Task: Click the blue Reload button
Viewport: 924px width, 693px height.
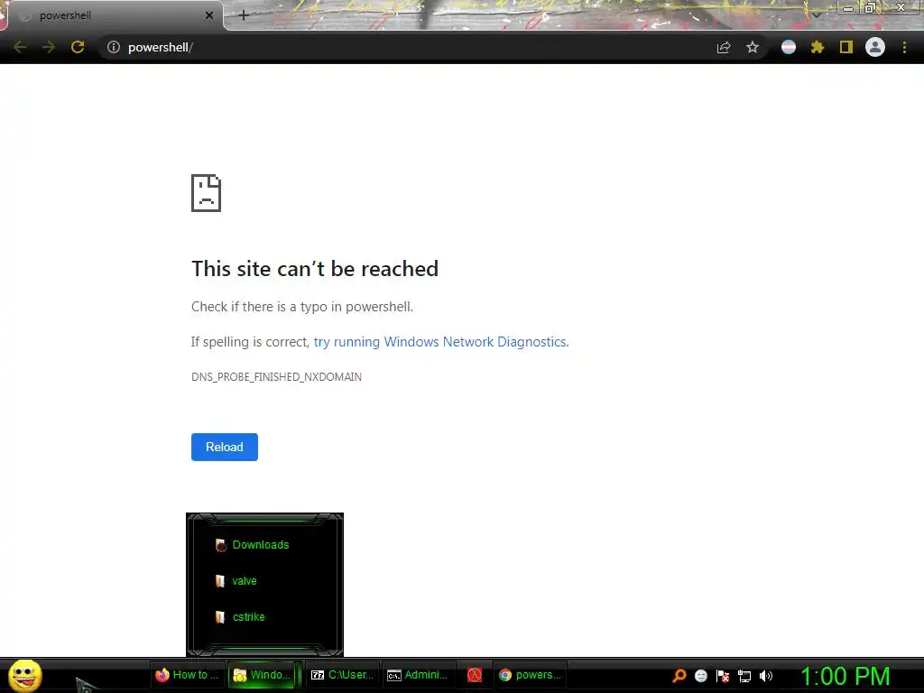Action: click(x=225, y=447)
